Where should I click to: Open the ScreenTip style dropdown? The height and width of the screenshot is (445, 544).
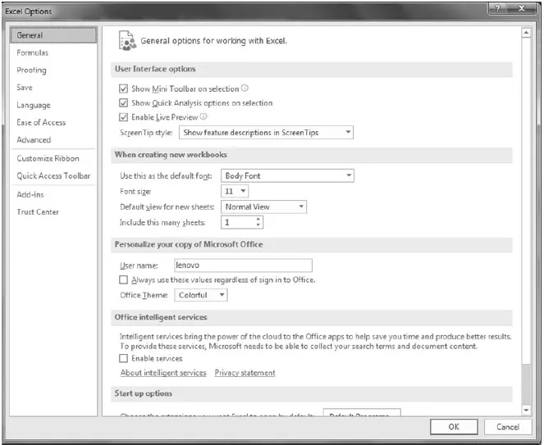click(x=267, y=132)
